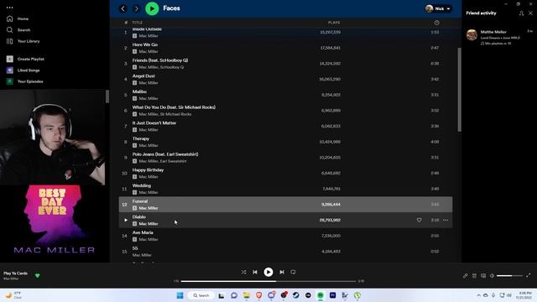
Task: Open Schoolboy Q artist link
Action: [x=172, y=67]
